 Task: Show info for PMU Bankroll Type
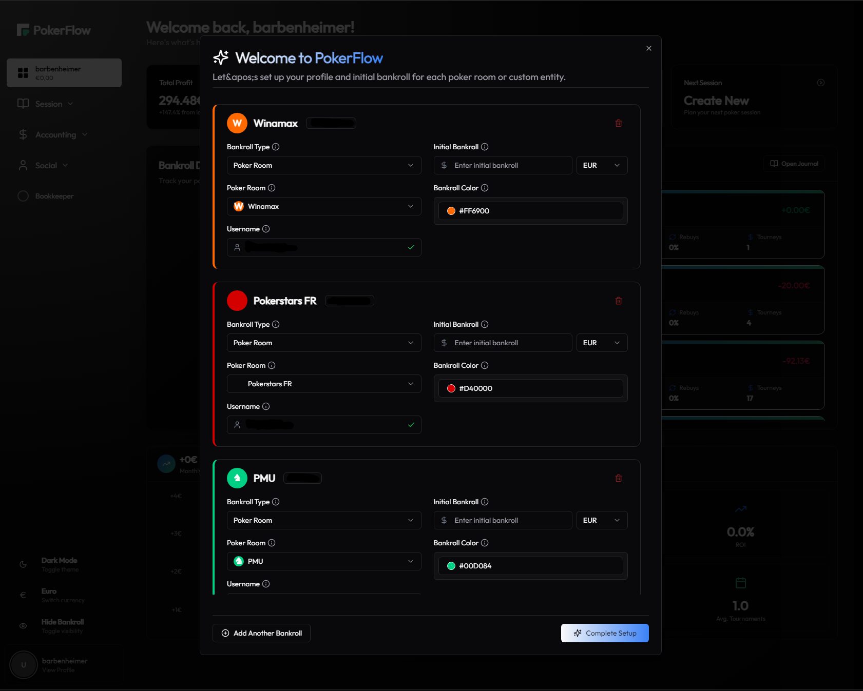tap(276, 502)
